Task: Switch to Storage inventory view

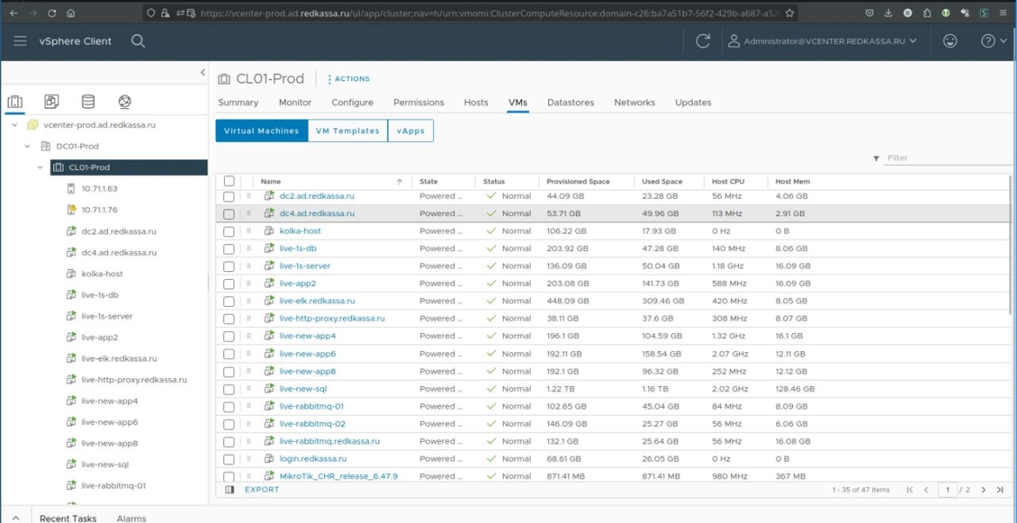Action: point(88,102)
